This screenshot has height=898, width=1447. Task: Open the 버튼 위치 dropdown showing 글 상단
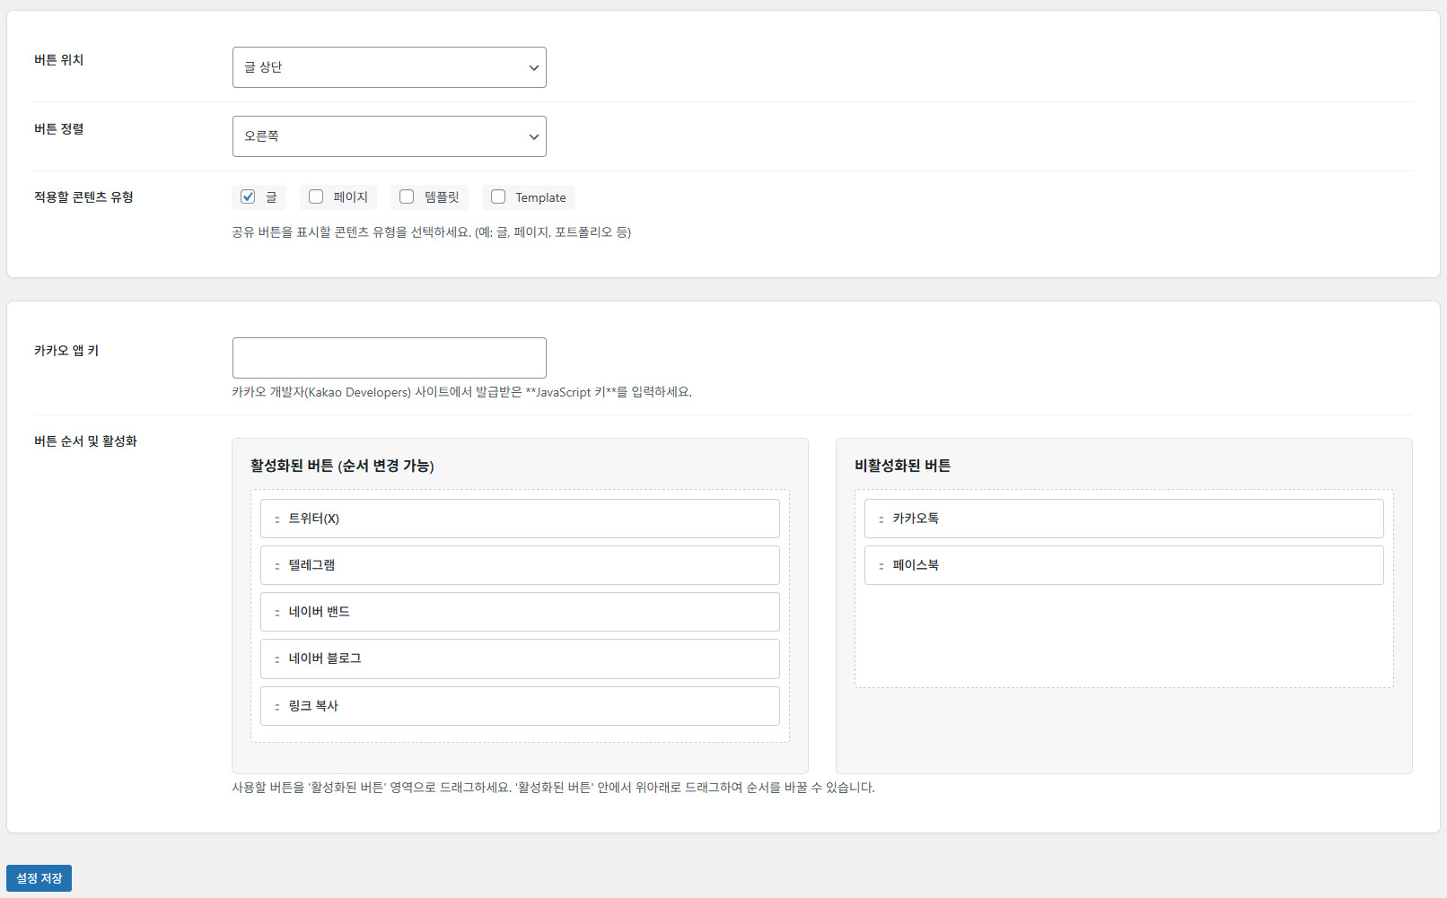(x=389, y=67)
